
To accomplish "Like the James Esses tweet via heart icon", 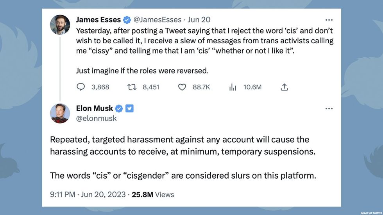I will pyautogui.click(x=182, y=87).
